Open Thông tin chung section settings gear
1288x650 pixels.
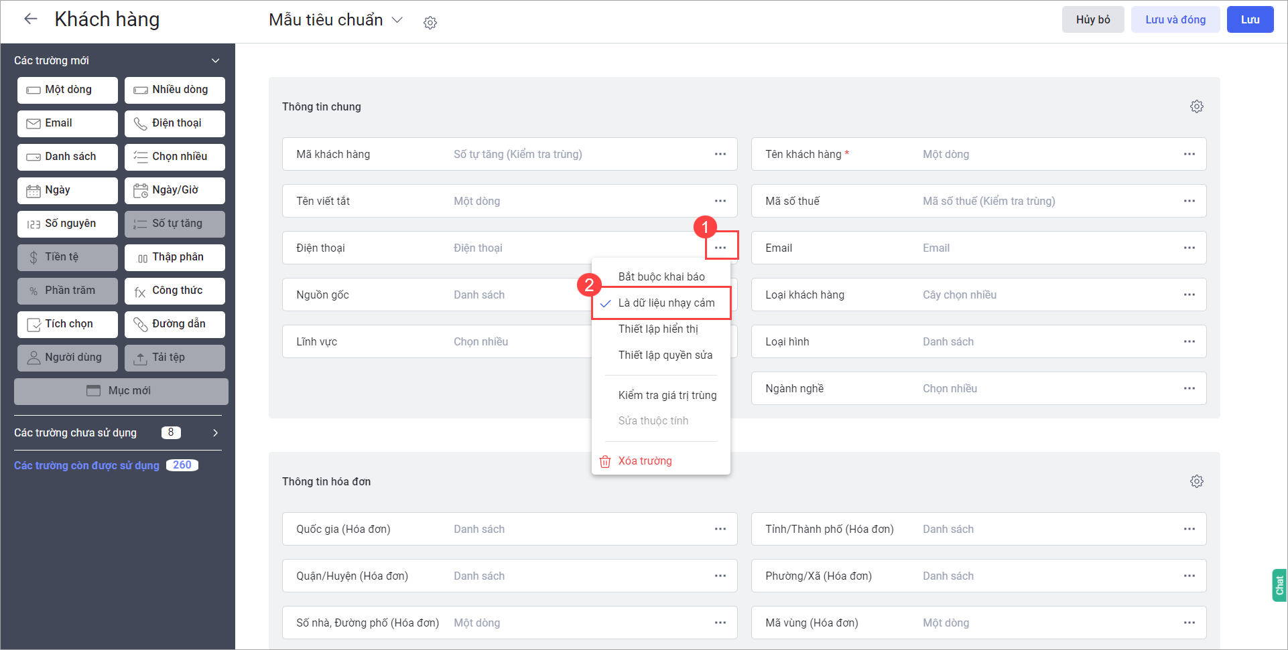(1197, 106)
